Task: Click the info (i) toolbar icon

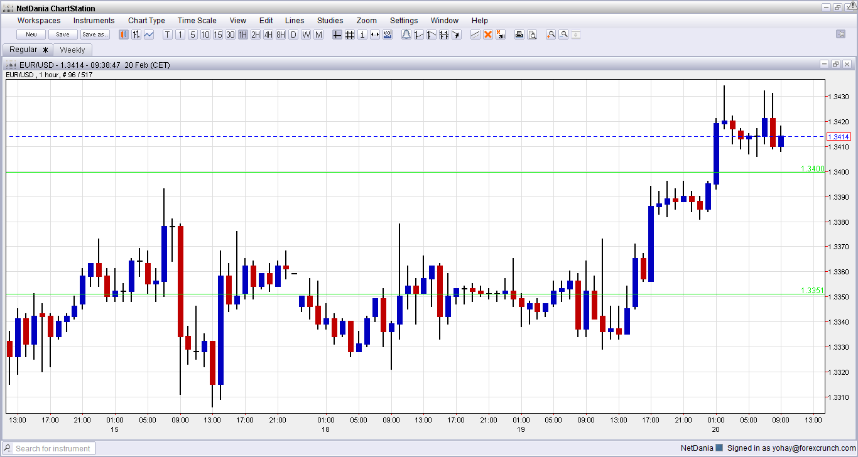Action: coord(362,35)
